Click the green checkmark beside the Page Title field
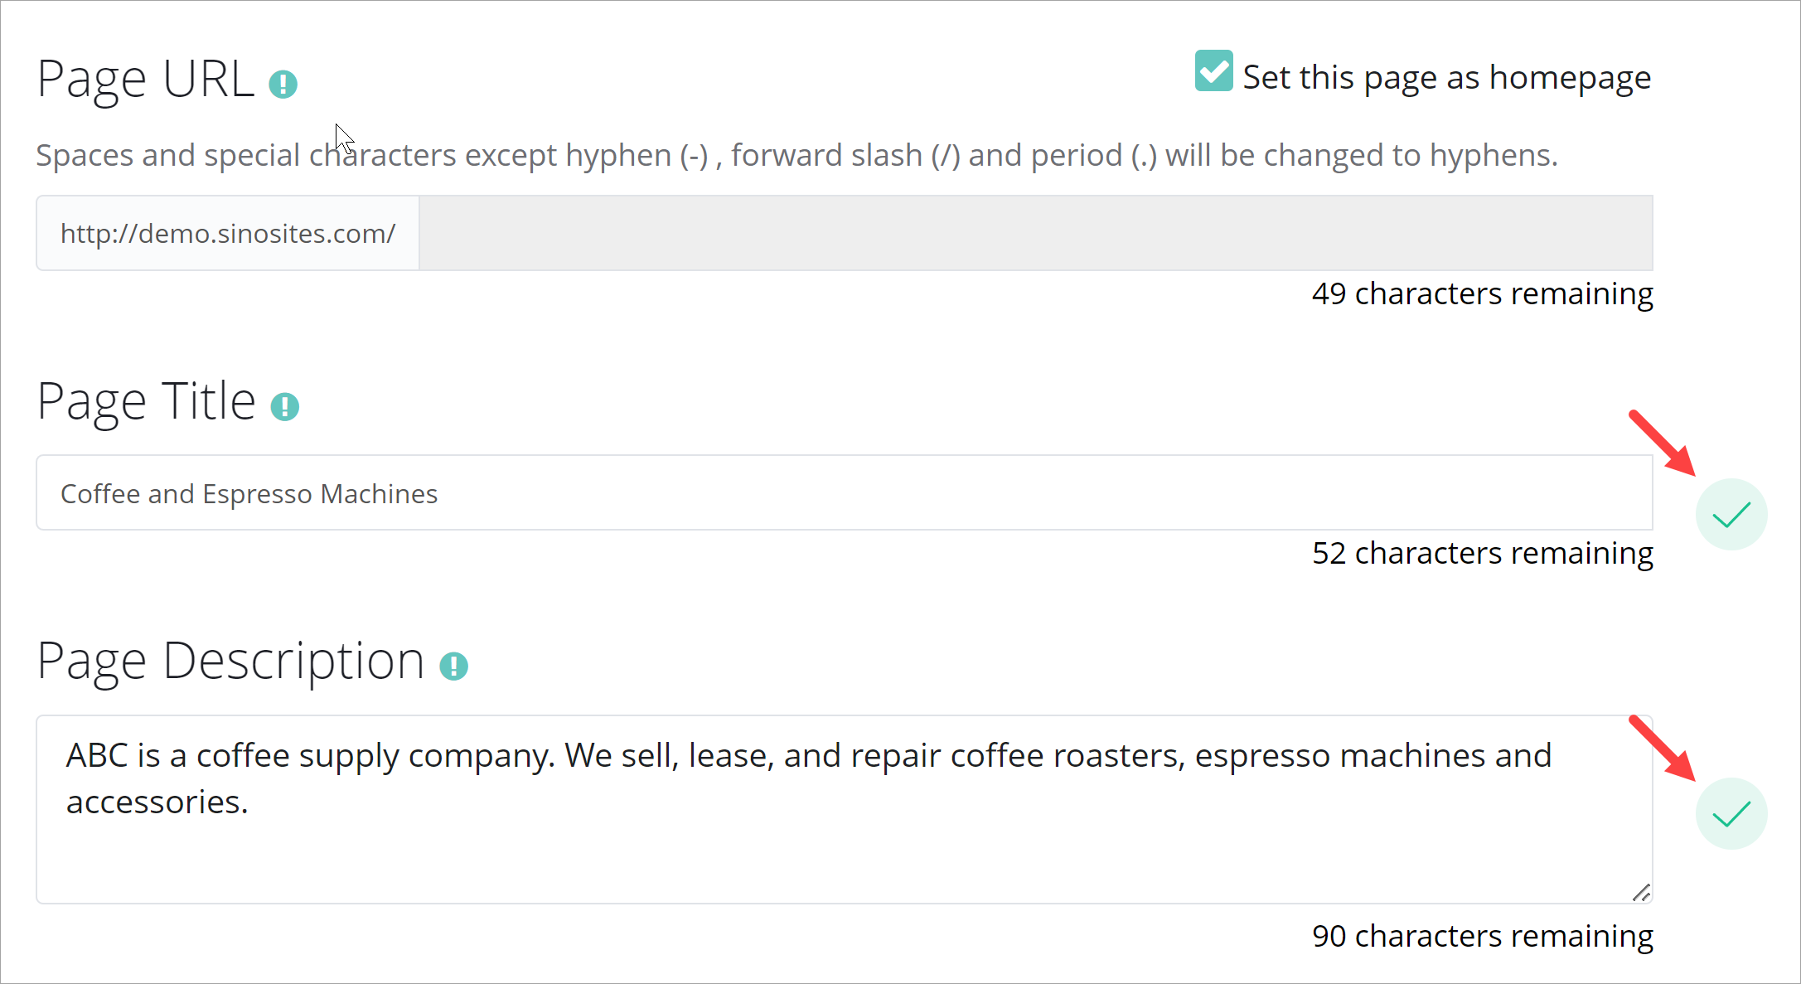1801x984 pixels. [1731, 515]
